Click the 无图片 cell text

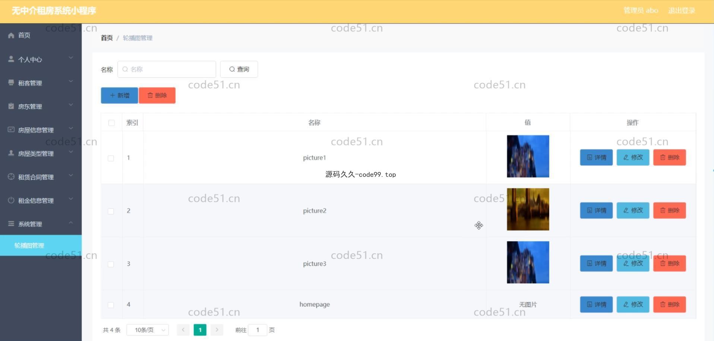(x=528, y=305)
